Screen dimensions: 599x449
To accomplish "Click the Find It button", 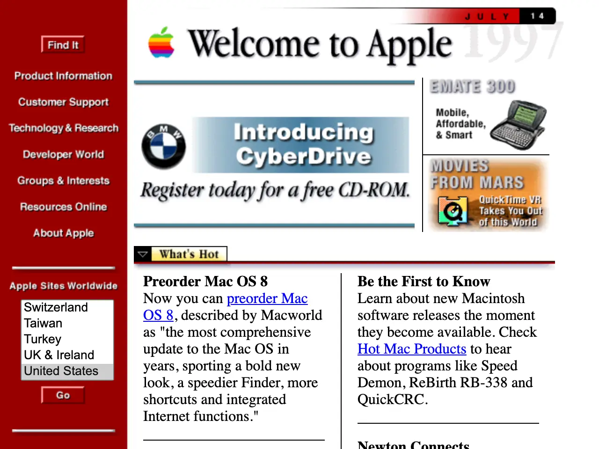I will point(63,45).
